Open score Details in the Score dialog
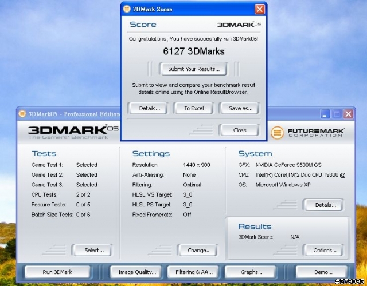Viewport: 367px width, 286px height. pyautogui.click(x=147, y=108)
